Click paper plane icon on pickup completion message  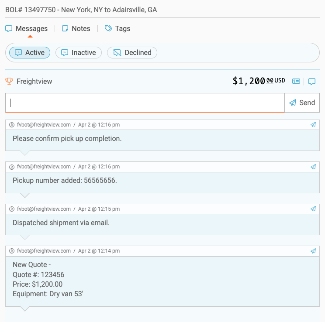click(x=313, y=125)
